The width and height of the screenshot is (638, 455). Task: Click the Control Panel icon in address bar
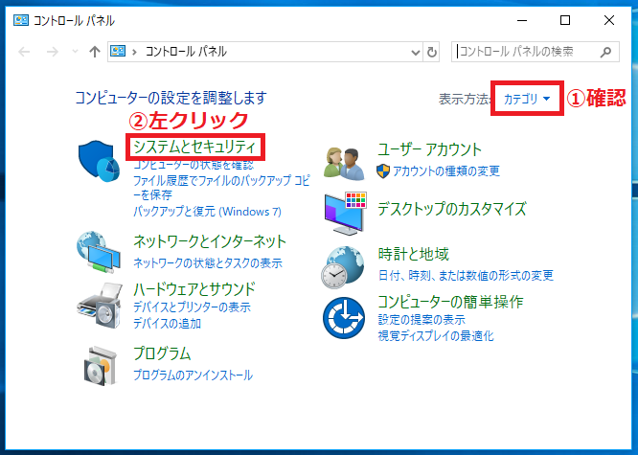[x=118, y=52]
